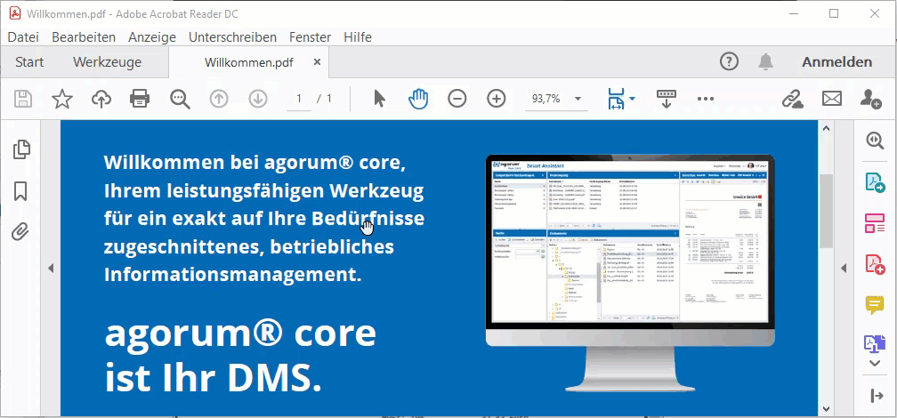Choose the selection arrow tool

click(x=379, y=99)
